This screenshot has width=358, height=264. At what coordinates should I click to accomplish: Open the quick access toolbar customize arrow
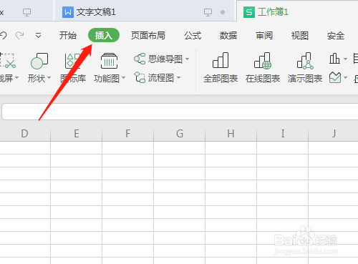tap(38, 36)
